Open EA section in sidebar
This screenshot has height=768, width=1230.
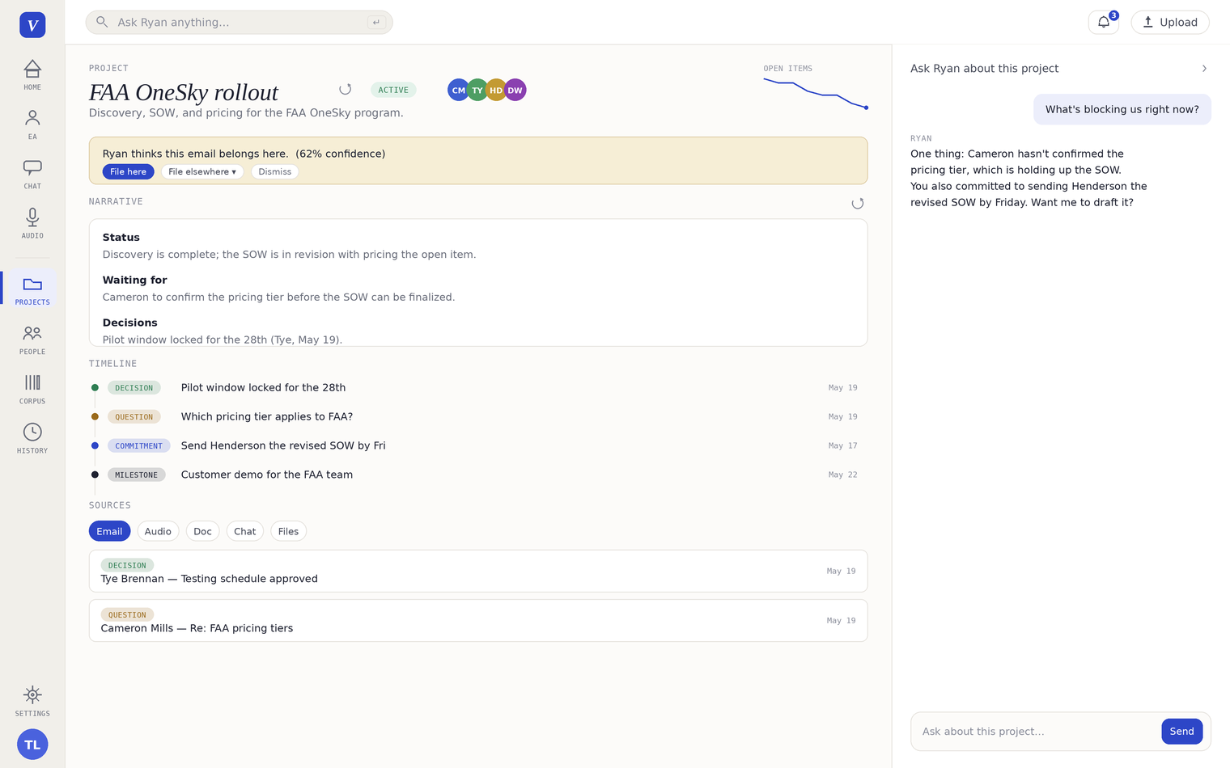pos(32,124)
